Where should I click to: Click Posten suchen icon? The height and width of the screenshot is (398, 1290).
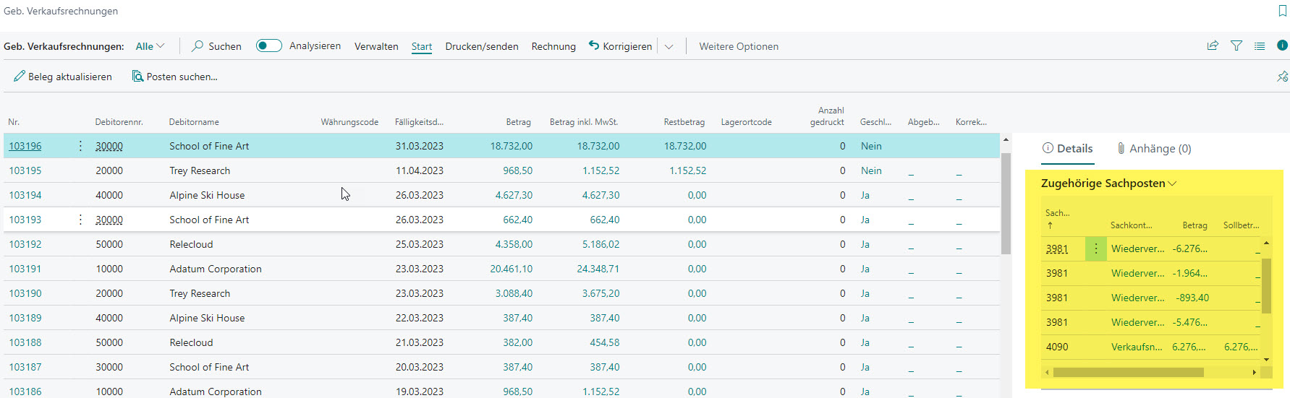[x=137, y=76]
